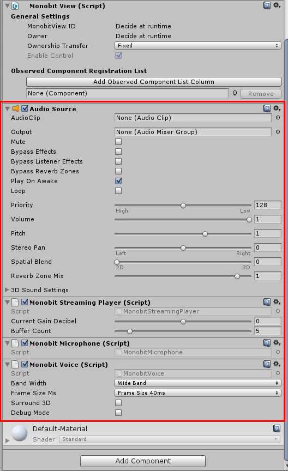Click the Add Component button
Viewport: 288px width, 471px height.
pos(143,461)
